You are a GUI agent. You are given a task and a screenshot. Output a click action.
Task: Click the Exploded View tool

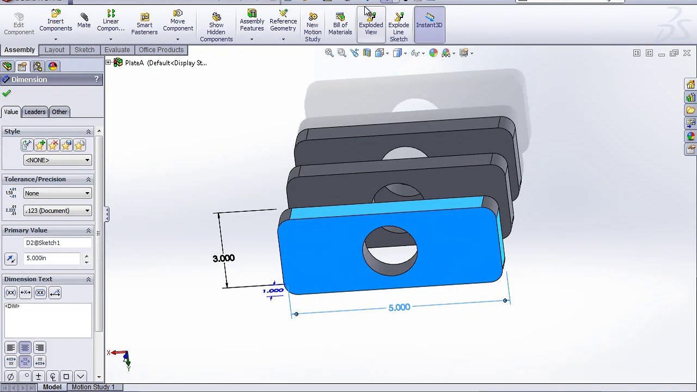[x=371, y=24]
